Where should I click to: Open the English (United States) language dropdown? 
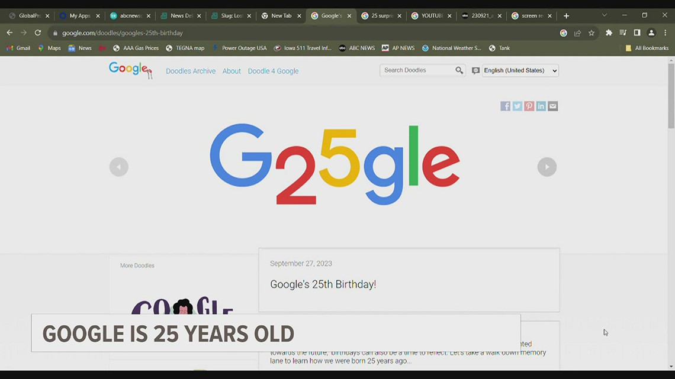tap(520, 70)
